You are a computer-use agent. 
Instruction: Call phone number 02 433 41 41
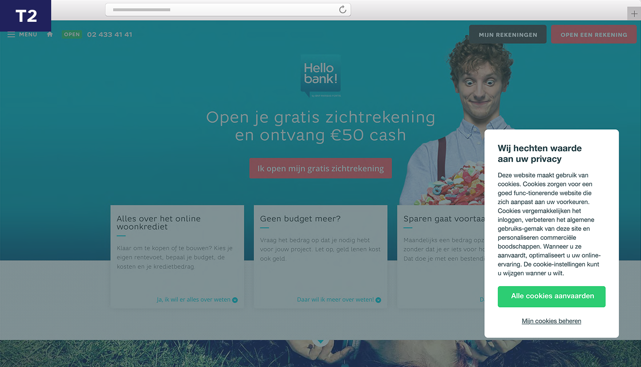pyautogui.click(x=110, y=35)
